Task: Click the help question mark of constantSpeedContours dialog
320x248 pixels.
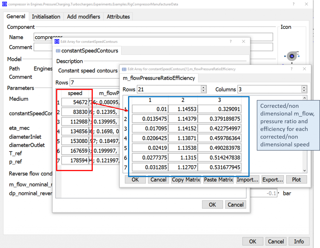Action: [x=231, y=41]
